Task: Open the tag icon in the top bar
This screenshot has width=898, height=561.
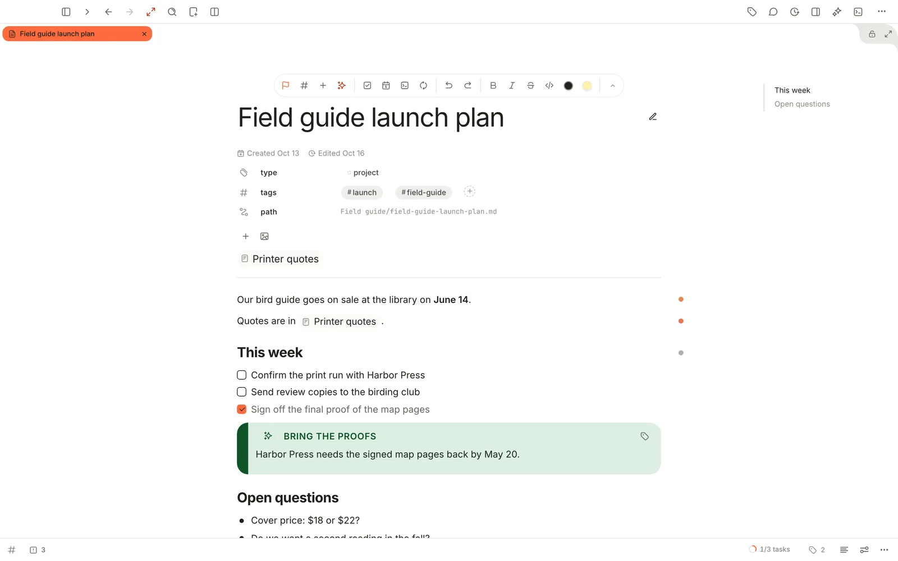Action: coord(752,12)
